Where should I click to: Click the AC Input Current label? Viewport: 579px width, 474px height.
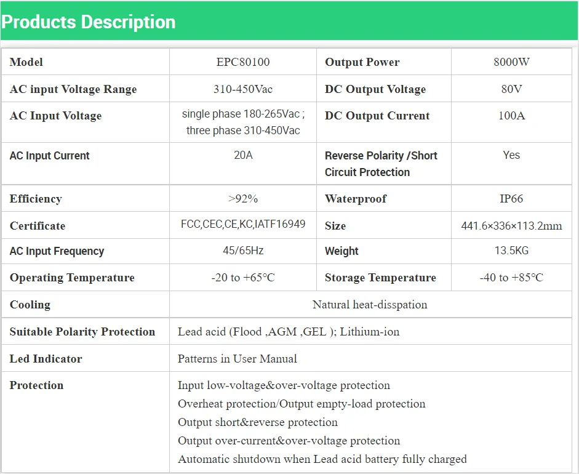click(49, 156)
